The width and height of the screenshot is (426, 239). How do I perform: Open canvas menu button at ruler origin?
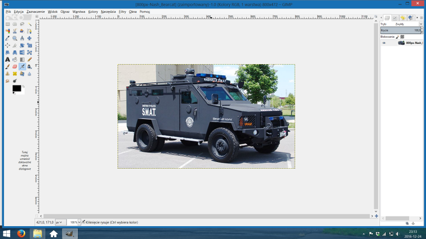click(x=37, y=17)
